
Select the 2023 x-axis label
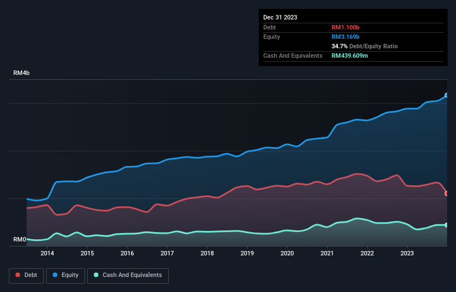pos(407,253)
